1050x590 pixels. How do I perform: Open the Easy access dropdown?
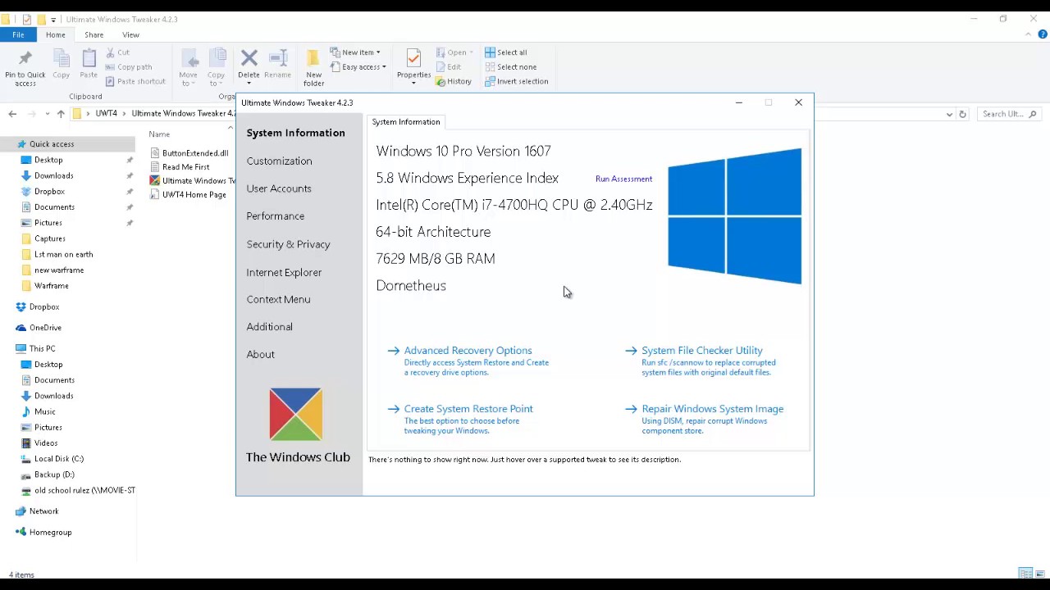(x=358, y=67)
